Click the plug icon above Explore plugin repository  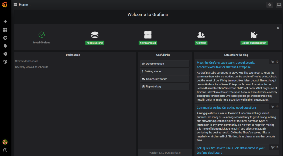click(254, 35)
